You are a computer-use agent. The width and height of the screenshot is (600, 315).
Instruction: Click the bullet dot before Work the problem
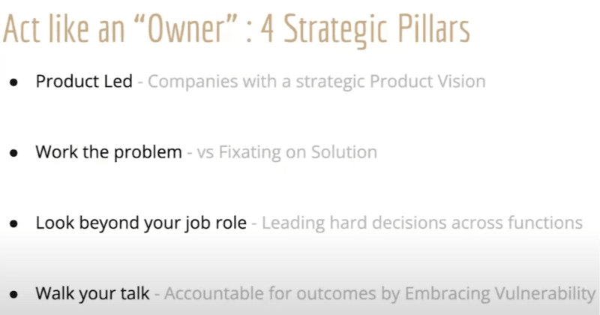pyautogui.click(x=13, y=152)
